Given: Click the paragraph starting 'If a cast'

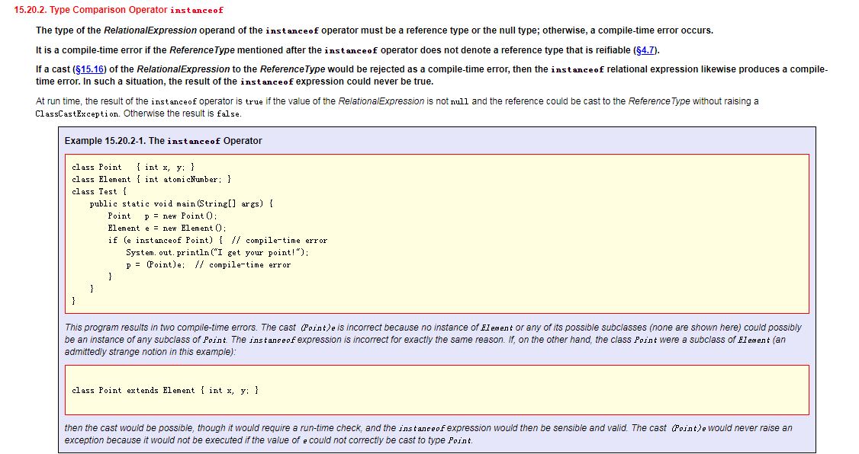Looking at the screenshot, I should tap(432, 75).
